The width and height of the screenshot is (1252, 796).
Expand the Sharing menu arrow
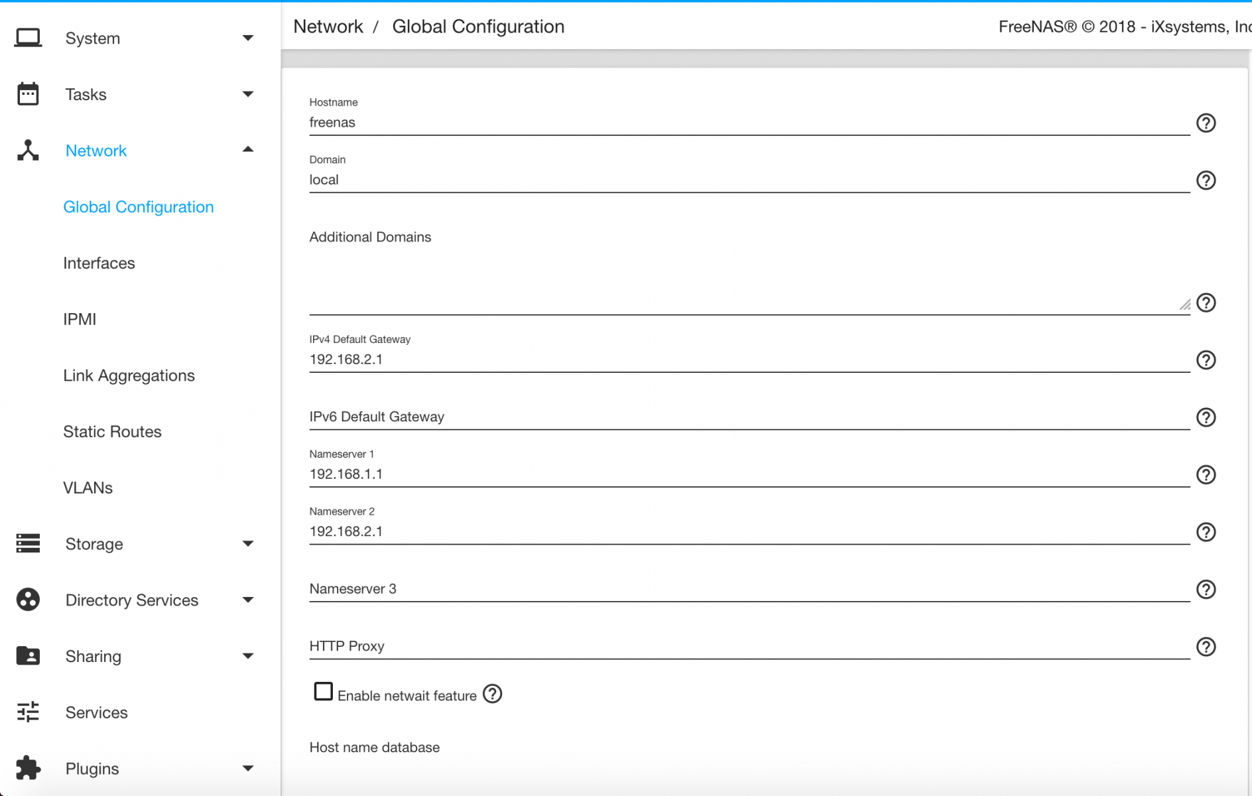(x=248, y=656)
